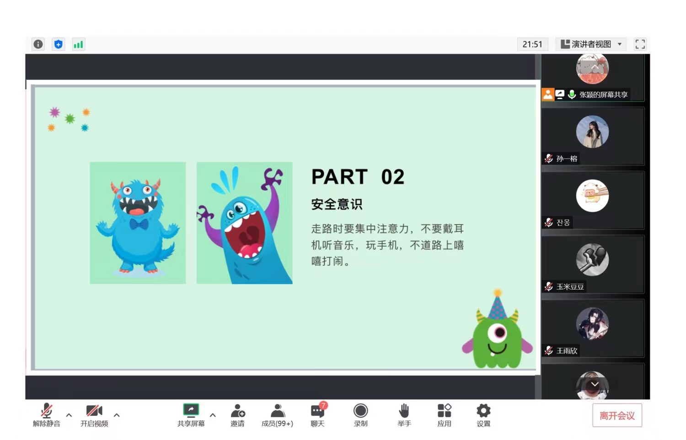Click muted mic icon beside 玉米豆豆
686x440 pixels.
pos(549,286)
